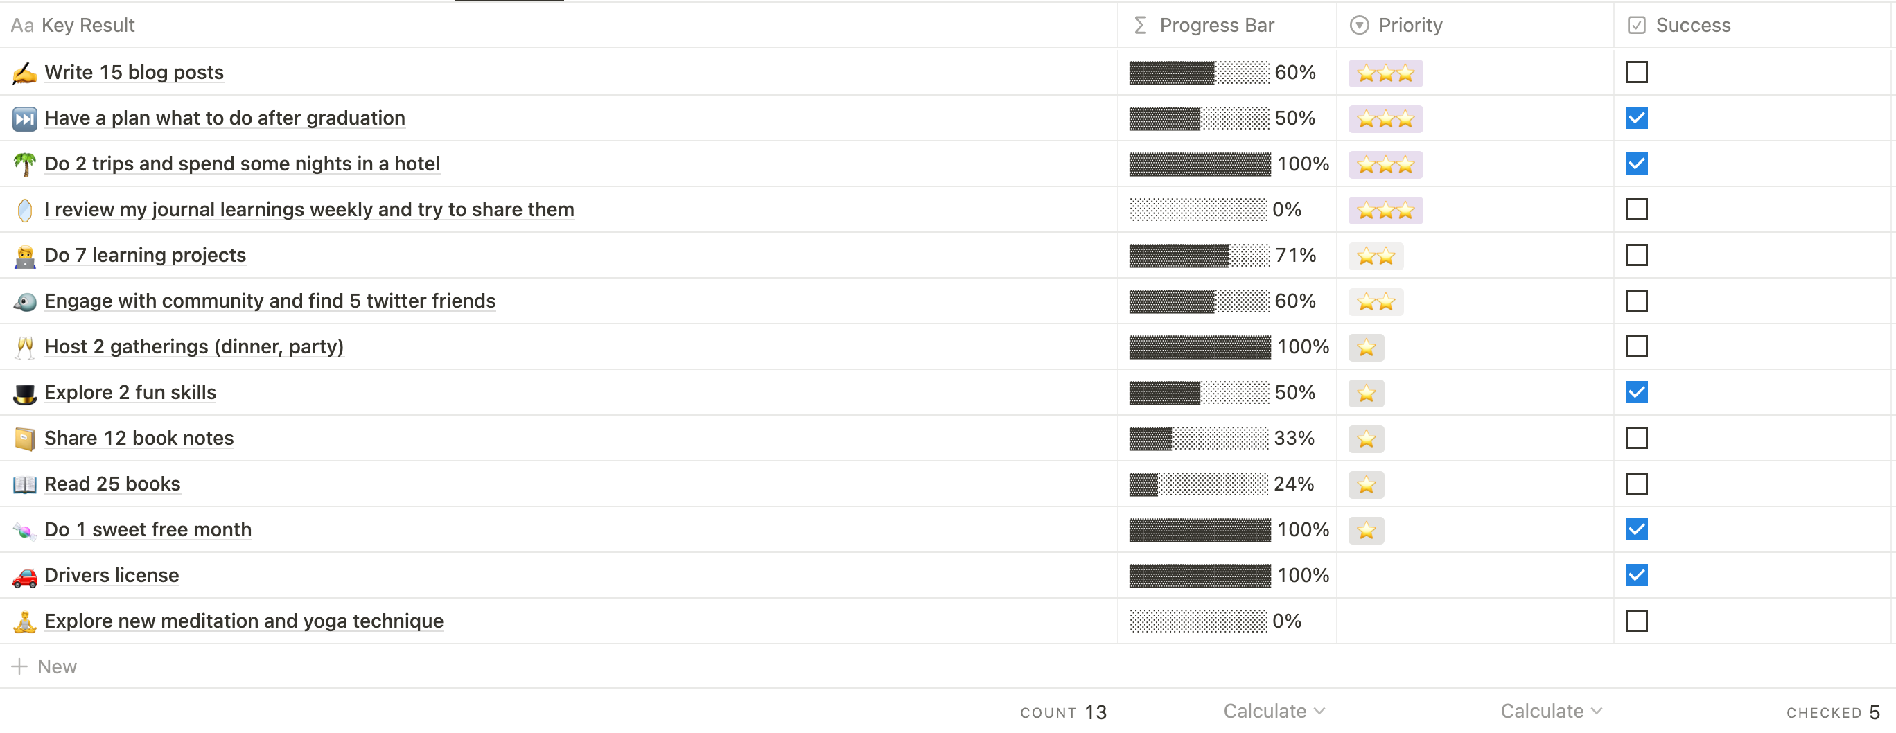Image resolution: width=1896 pixels, height=733 pixels.
Task: Click the palm tree icon for trips row
Action: tap(24, 164)
